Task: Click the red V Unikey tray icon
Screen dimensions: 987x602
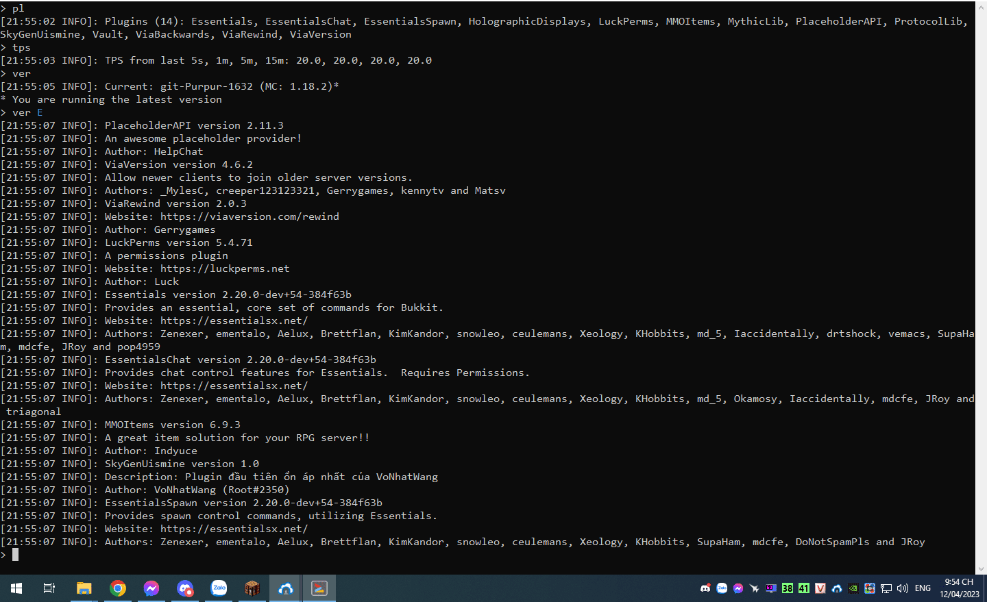Action: (x=820, y=588)
